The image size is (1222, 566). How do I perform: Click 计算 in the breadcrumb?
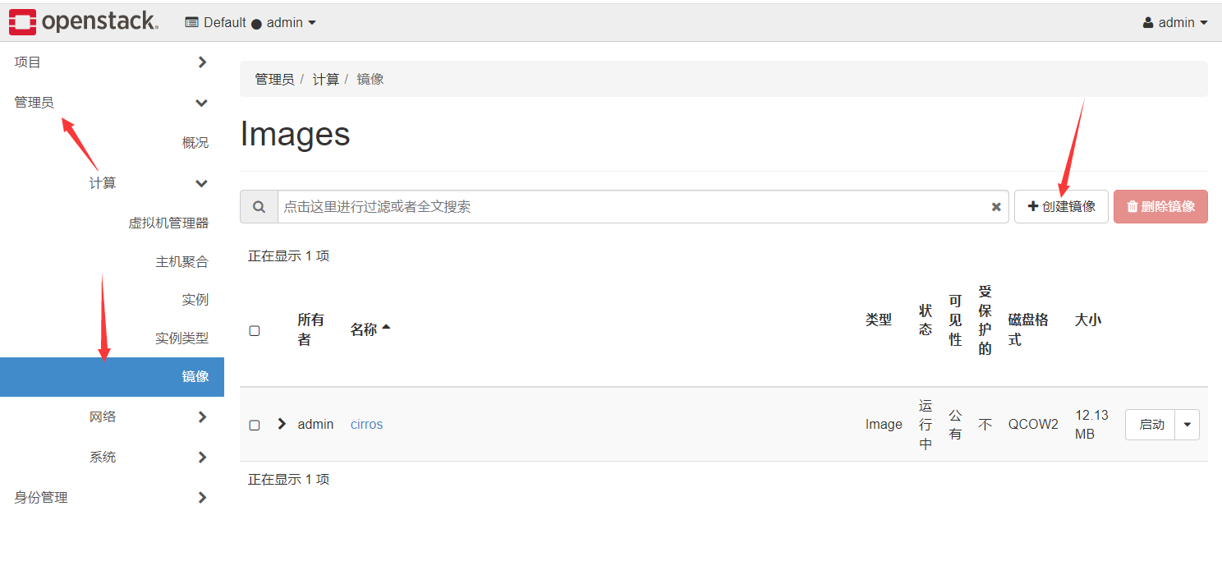point(326,79)
